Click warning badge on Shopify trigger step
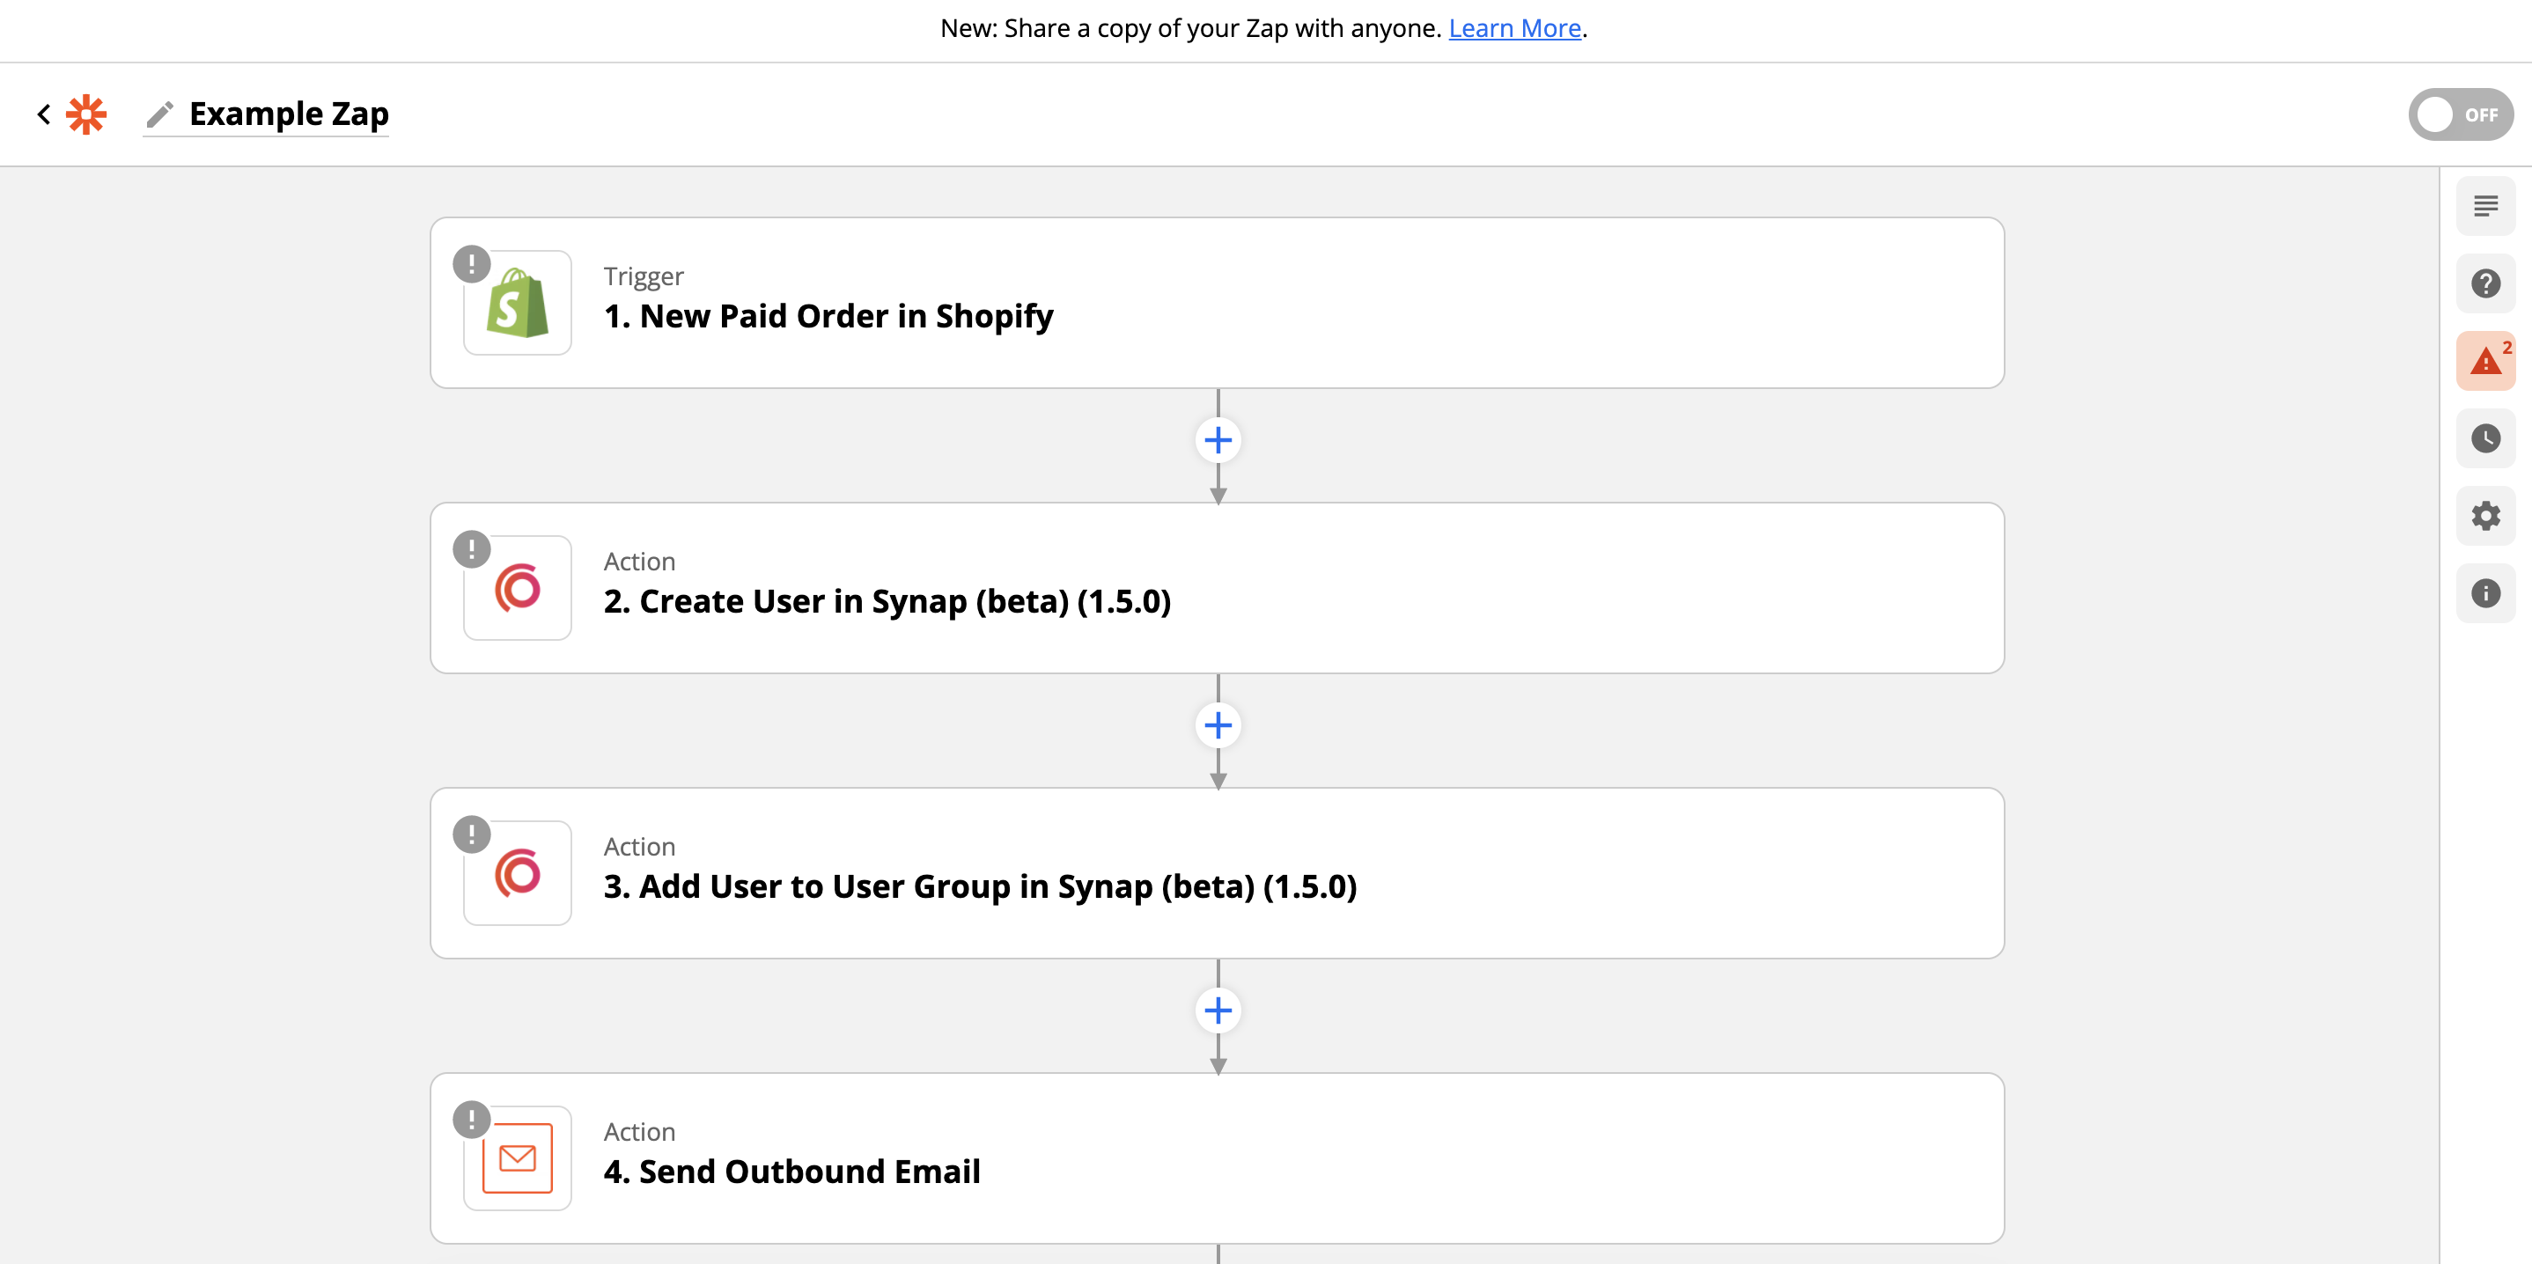 point(472,264)
